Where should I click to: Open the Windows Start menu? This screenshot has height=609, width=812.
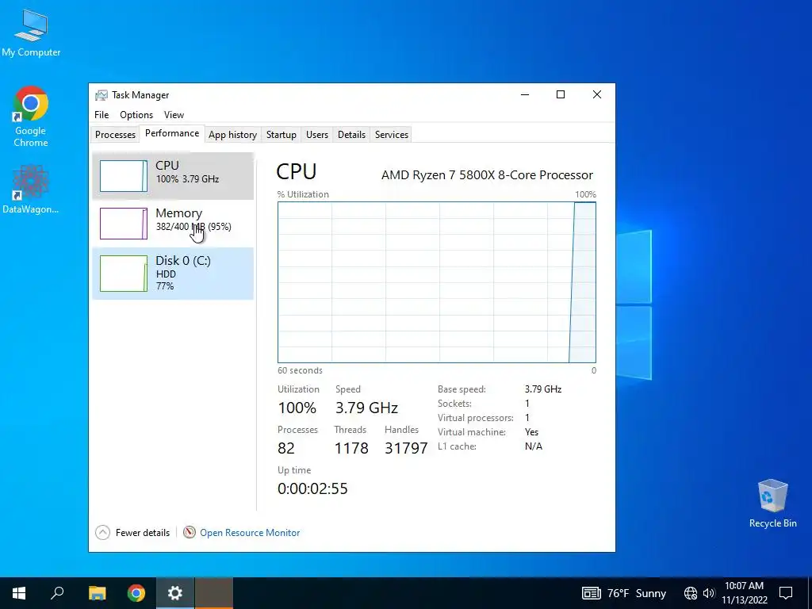click(19, 593)
